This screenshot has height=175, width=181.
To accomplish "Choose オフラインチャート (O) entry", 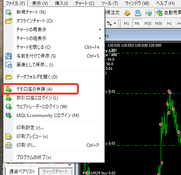I will [x=54, y=21].
